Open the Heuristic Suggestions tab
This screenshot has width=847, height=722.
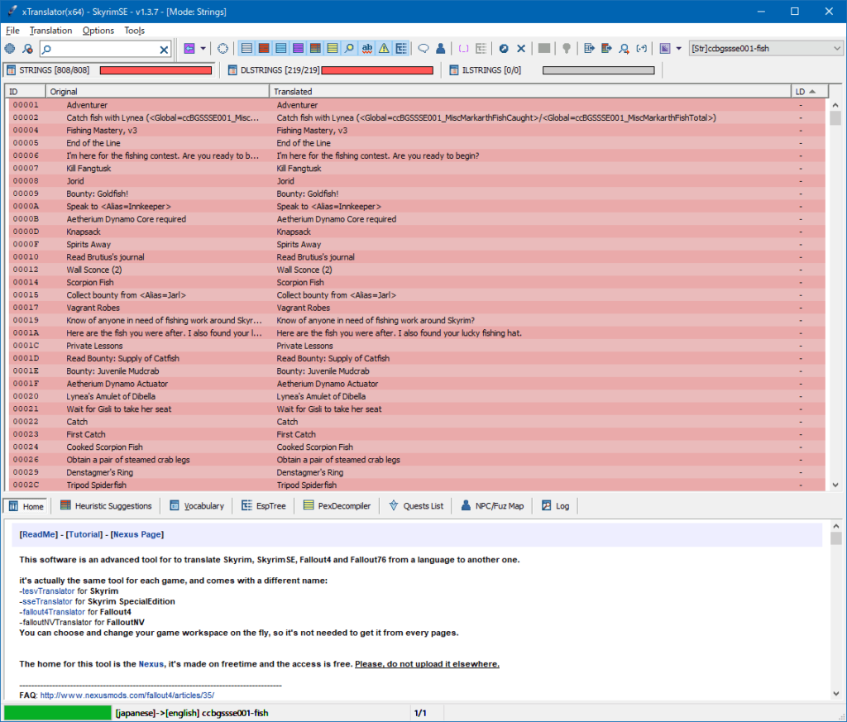(x=106, y=506)
